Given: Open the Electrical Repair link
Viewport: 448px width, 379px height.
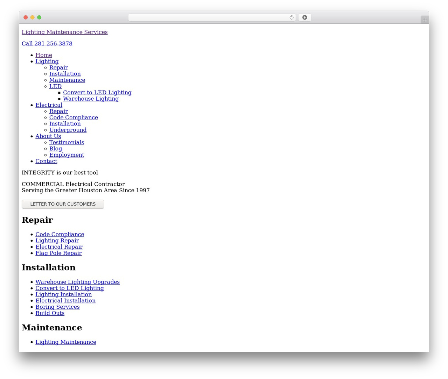Looking at the screenshot, I should point(59,247).
